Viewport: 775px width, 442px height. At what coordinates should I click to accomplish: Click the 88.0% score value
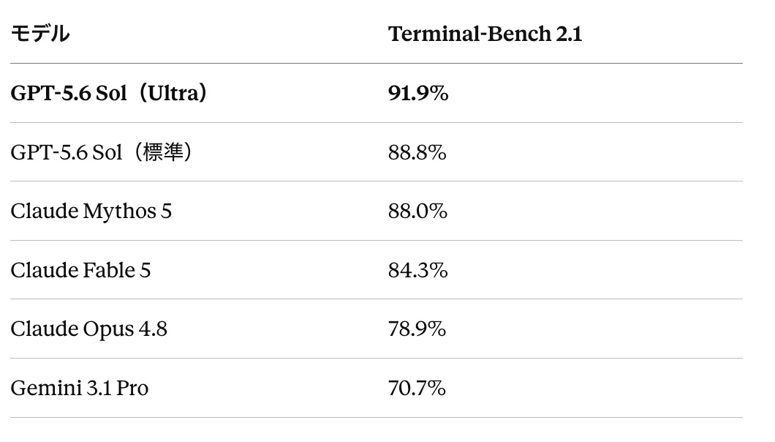click(417, 211)
